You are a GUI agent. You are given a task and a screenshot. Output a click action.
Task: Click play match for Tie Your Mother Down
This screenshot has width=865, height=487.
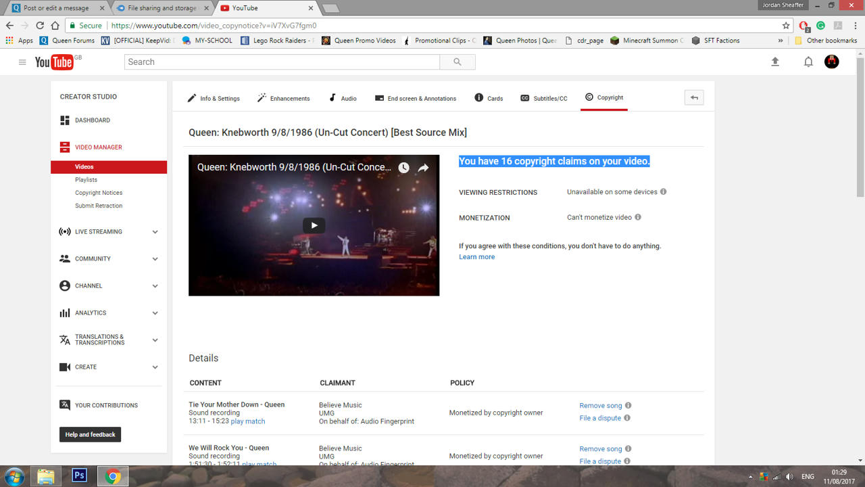tap(248, 421)
